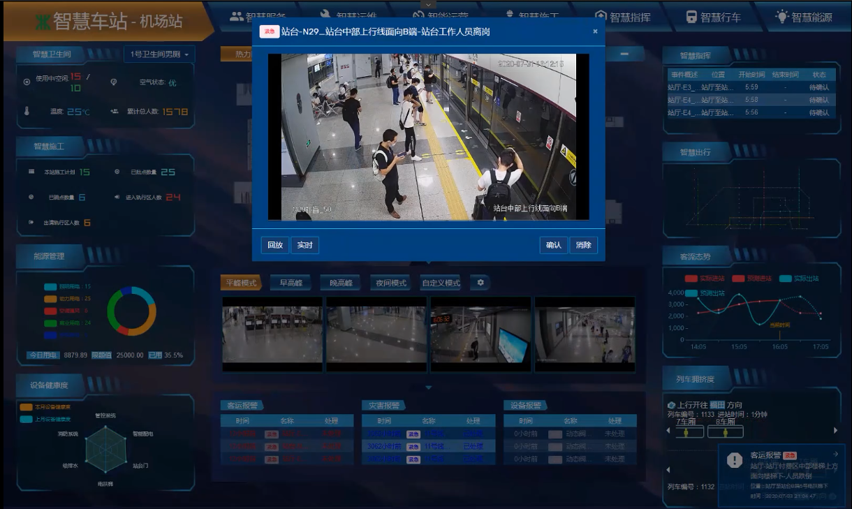Click the 智慧行车 train icon tab

[x=691, y=17]
